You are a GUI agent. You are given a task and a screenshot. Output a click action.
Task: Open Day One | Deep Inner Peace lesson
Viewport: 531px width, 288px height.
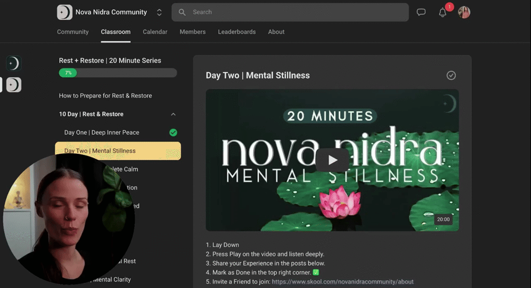[102, 132]
